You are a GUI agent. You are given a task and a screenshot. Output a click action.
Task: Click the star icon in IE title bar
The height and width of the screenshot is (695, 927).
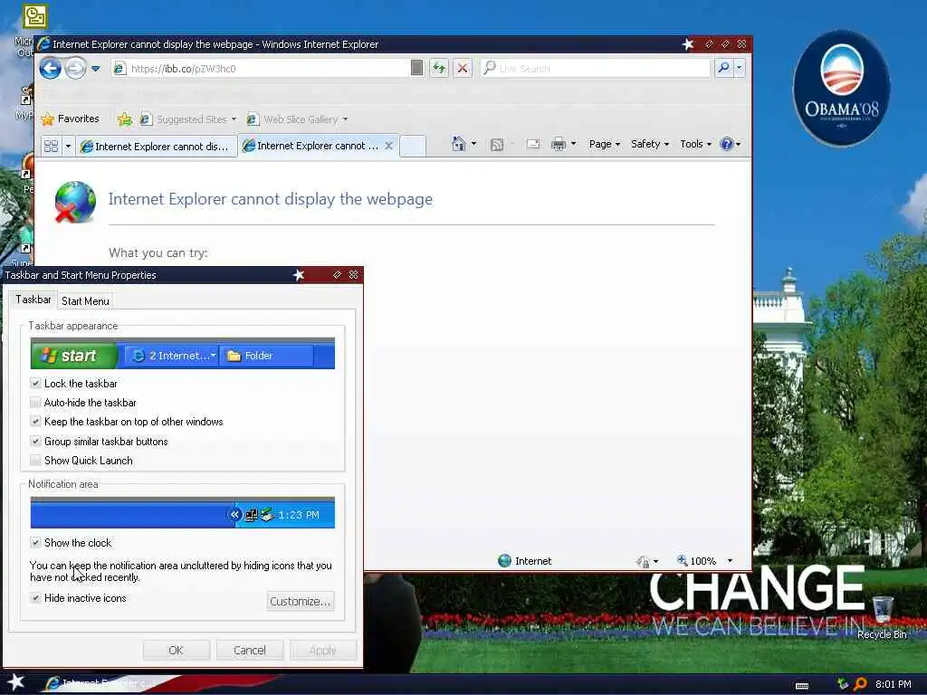coord(688,43)
